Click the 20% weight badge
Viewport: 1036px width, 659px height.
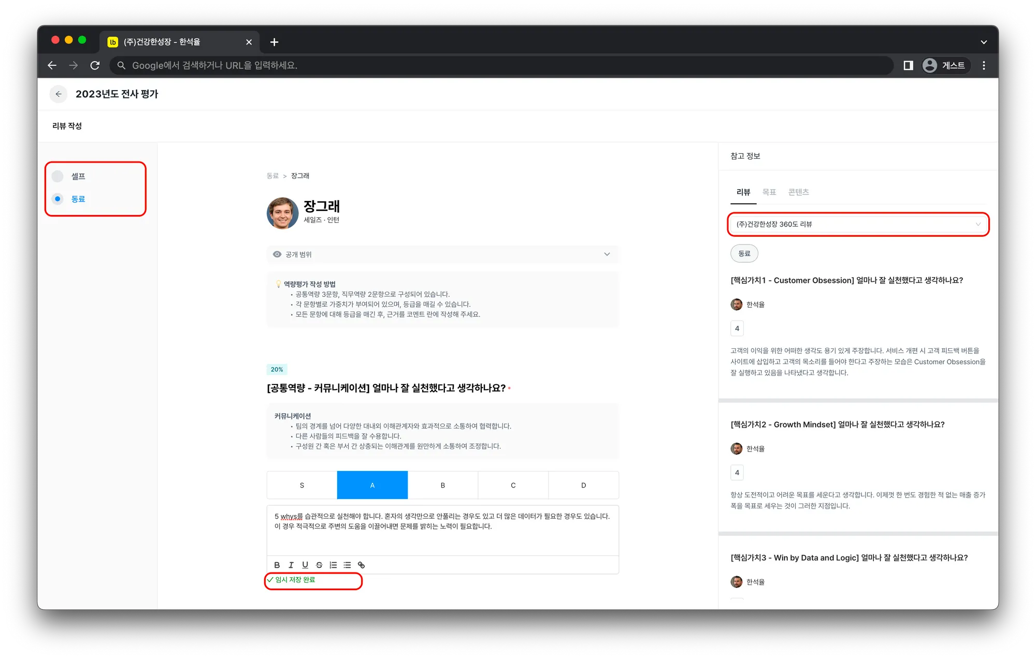(x=277, y=369)
